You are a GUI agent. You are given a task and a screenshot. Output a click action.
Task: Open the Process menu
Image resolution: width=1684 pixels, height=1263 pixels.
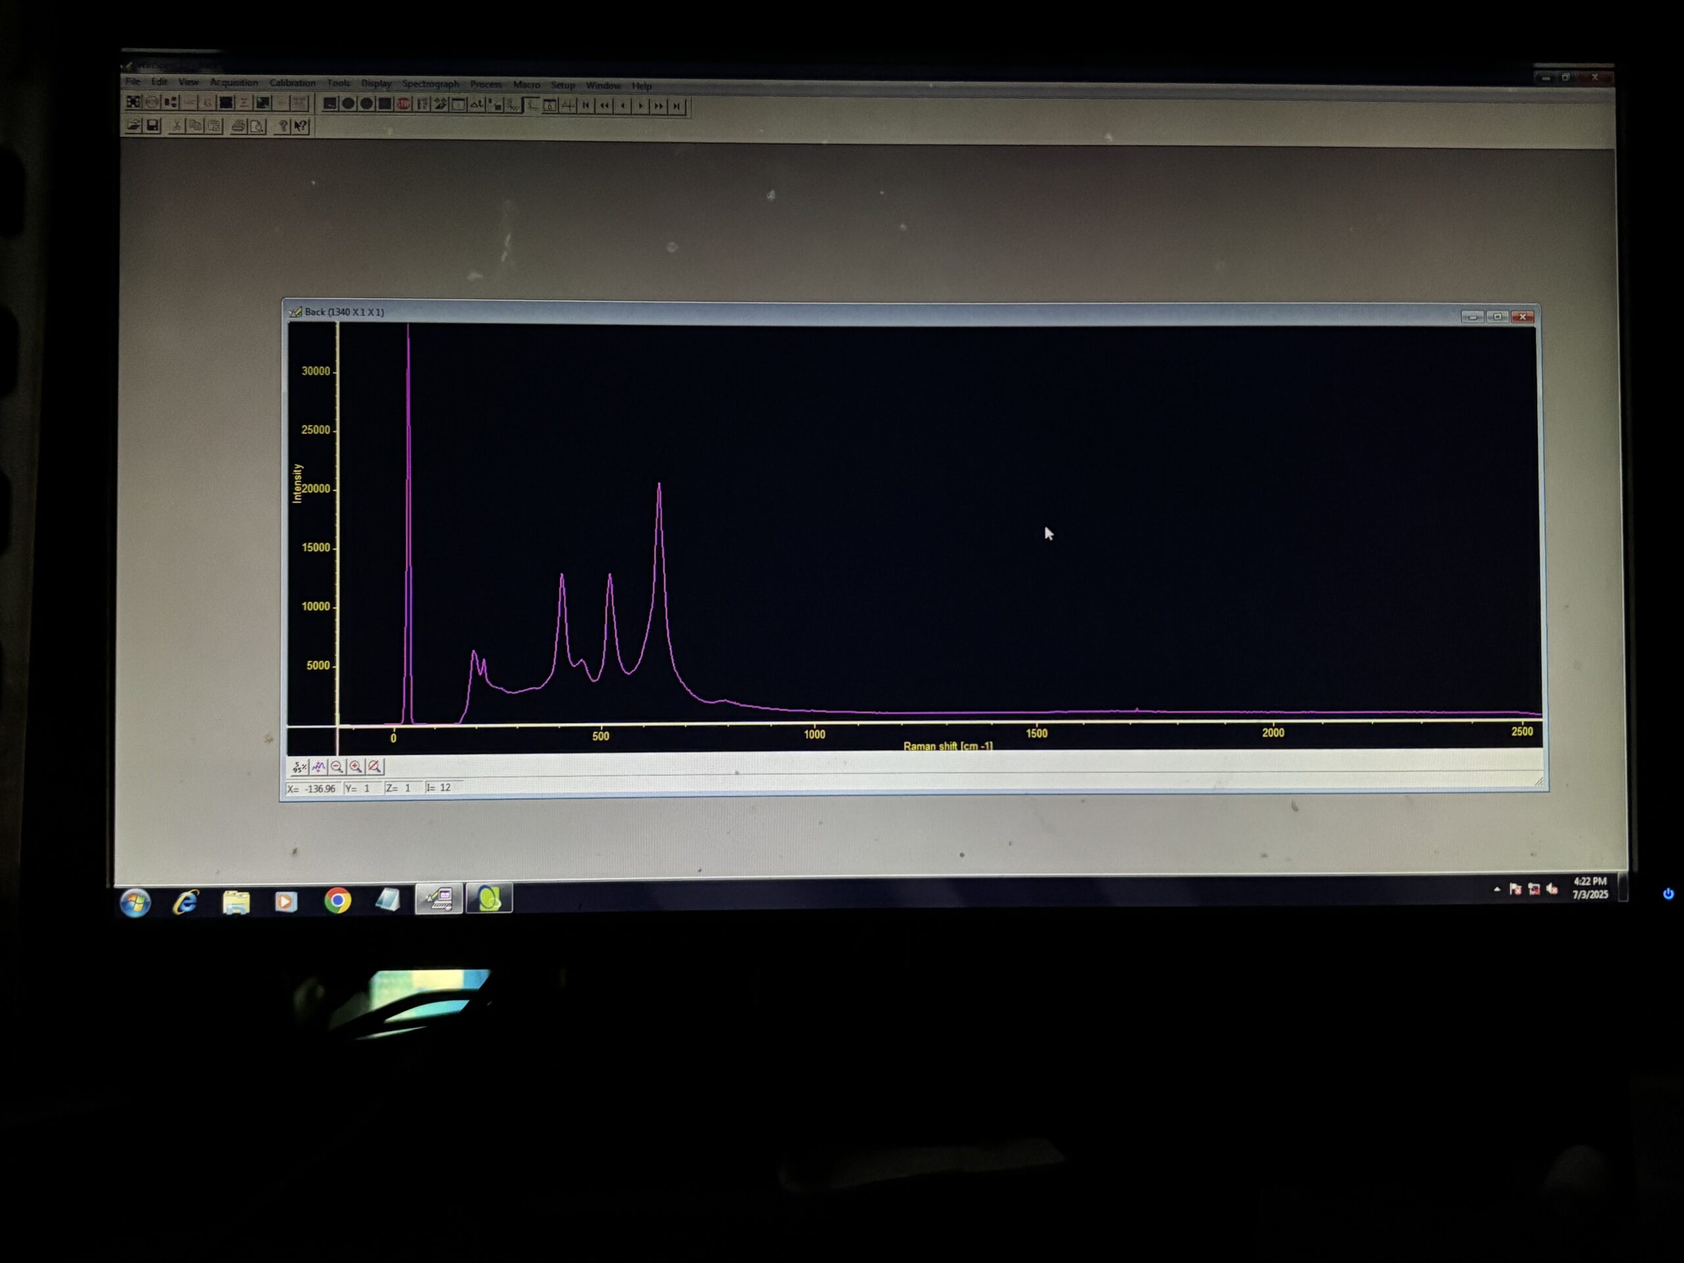pyautogui.click(x=485, y=84)
